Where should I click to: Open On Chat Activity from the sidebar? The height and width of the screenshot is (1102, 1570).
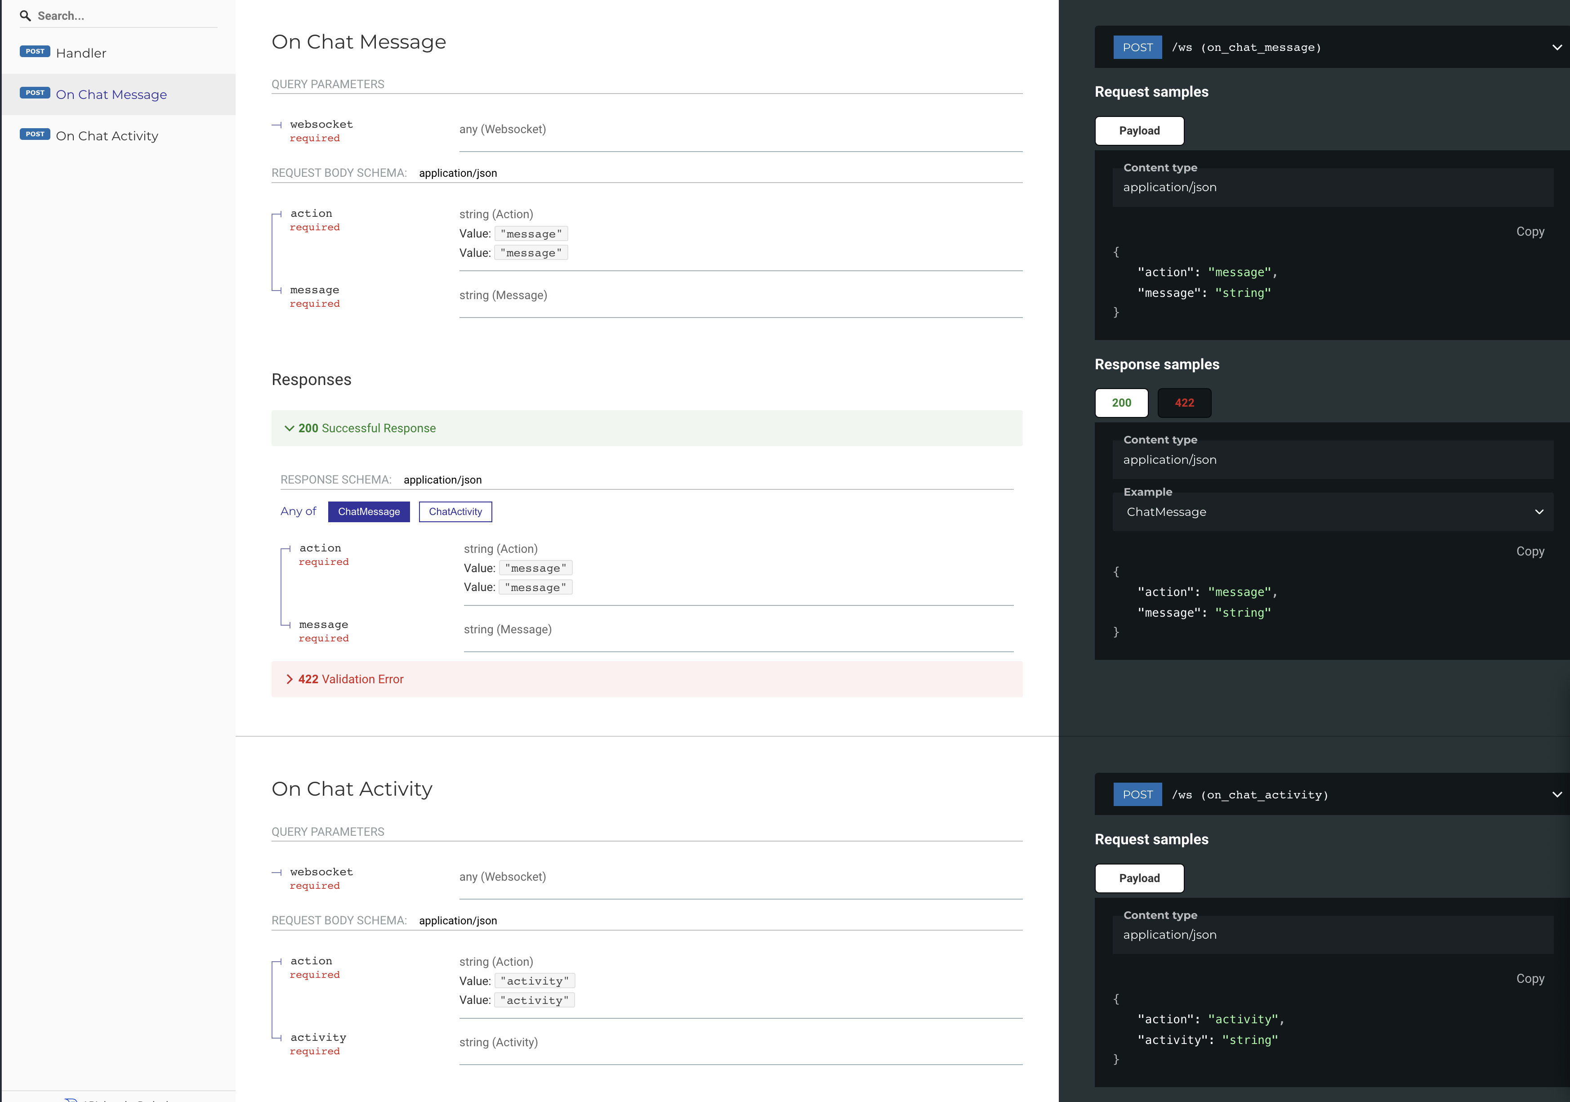[x=107, y=135]
